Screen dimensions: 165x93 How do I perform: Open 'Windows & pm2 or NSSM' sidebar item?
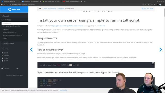pyautogui.click(x=12, y=26)
